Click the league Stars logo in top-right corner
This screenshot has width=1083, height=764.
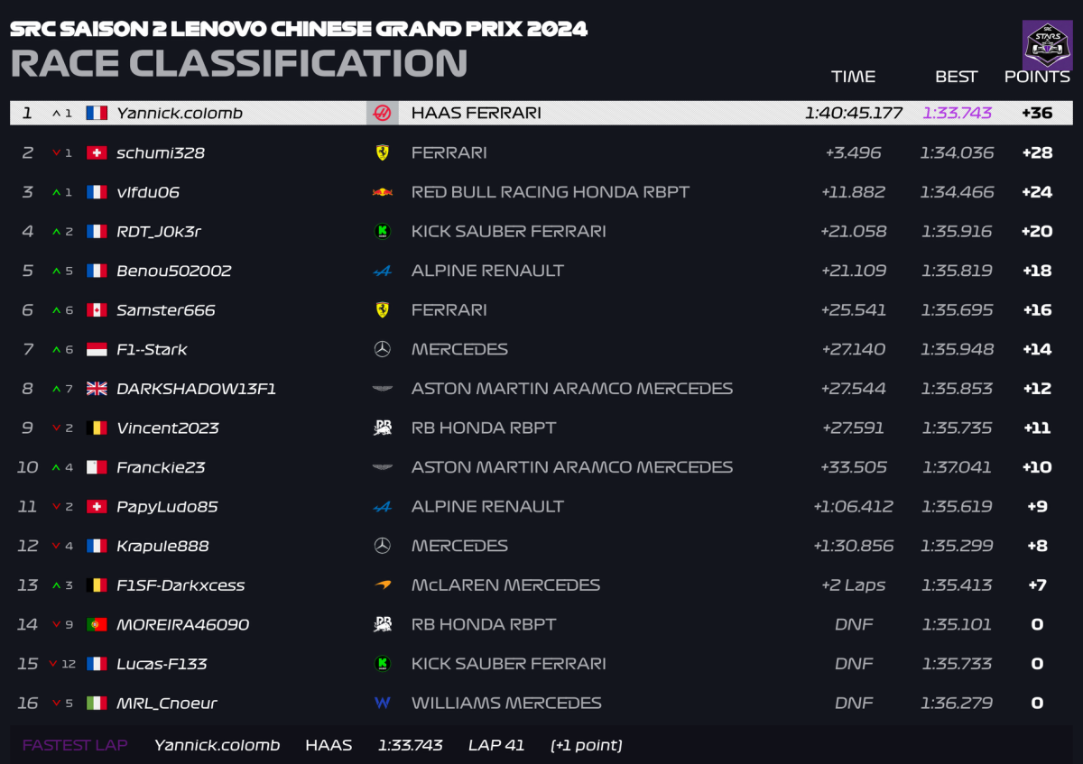pos(1047,45)
